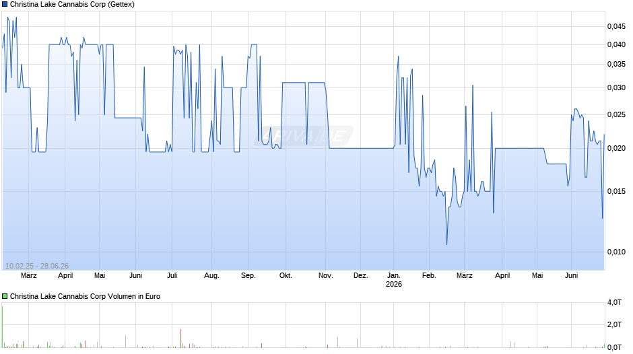633x354 pixels.
Task: Click the '2026' year label
Action: click(x=394, y=284)
